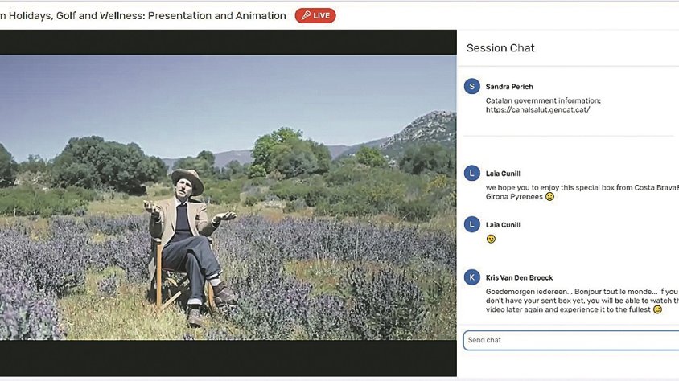The image size is (679, 381).
Task: Click Laia Cunill's avatar beside the emoji-only message
Action: point(472,225)
